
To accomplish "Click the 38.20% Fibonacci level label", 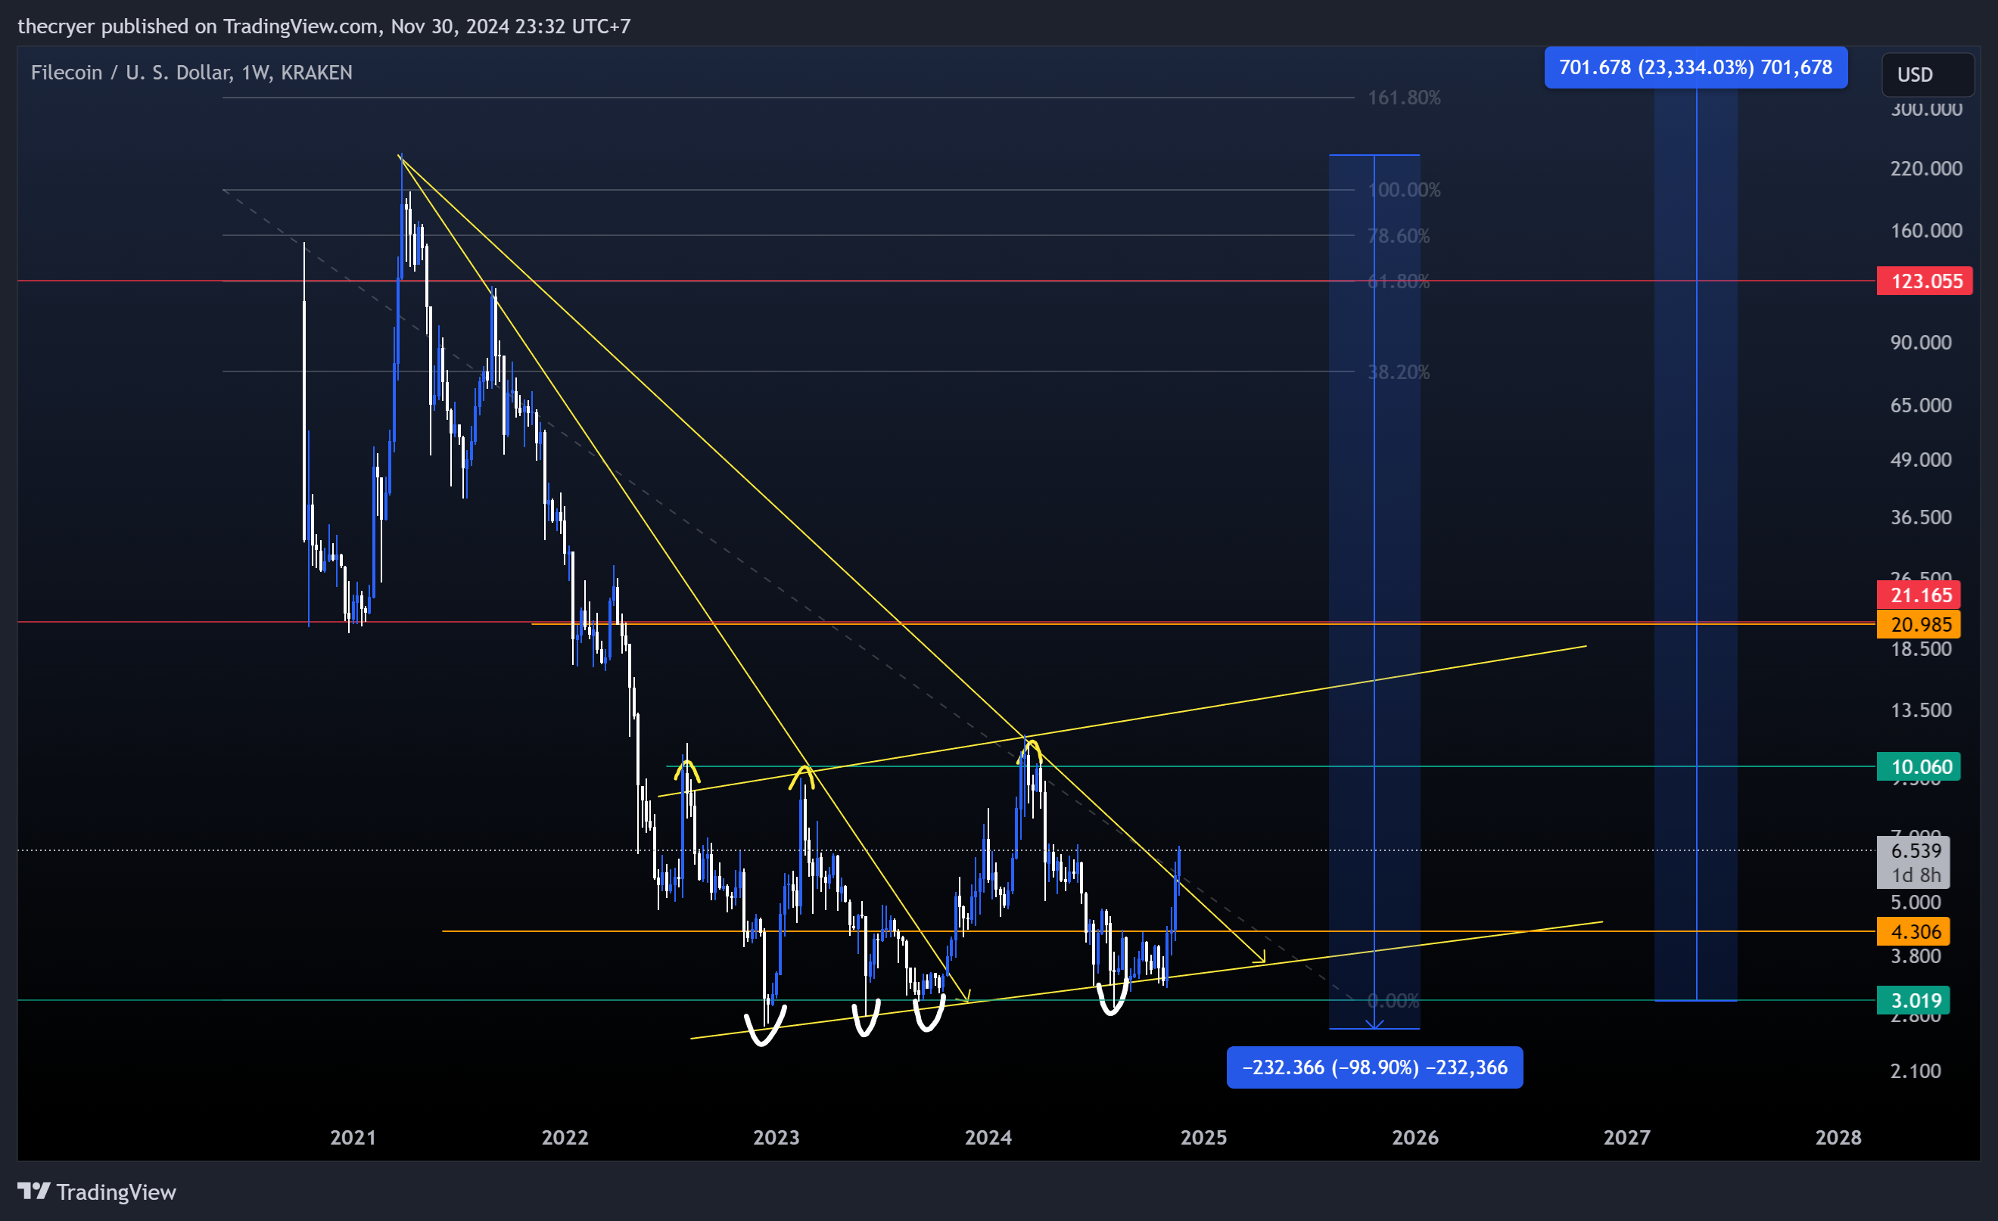I will click(x=1398, y=372).
